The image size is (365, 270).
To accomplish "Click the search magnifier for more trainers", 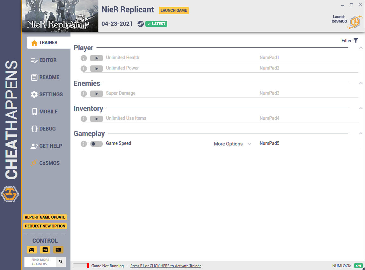I will (x=61, y=262).
